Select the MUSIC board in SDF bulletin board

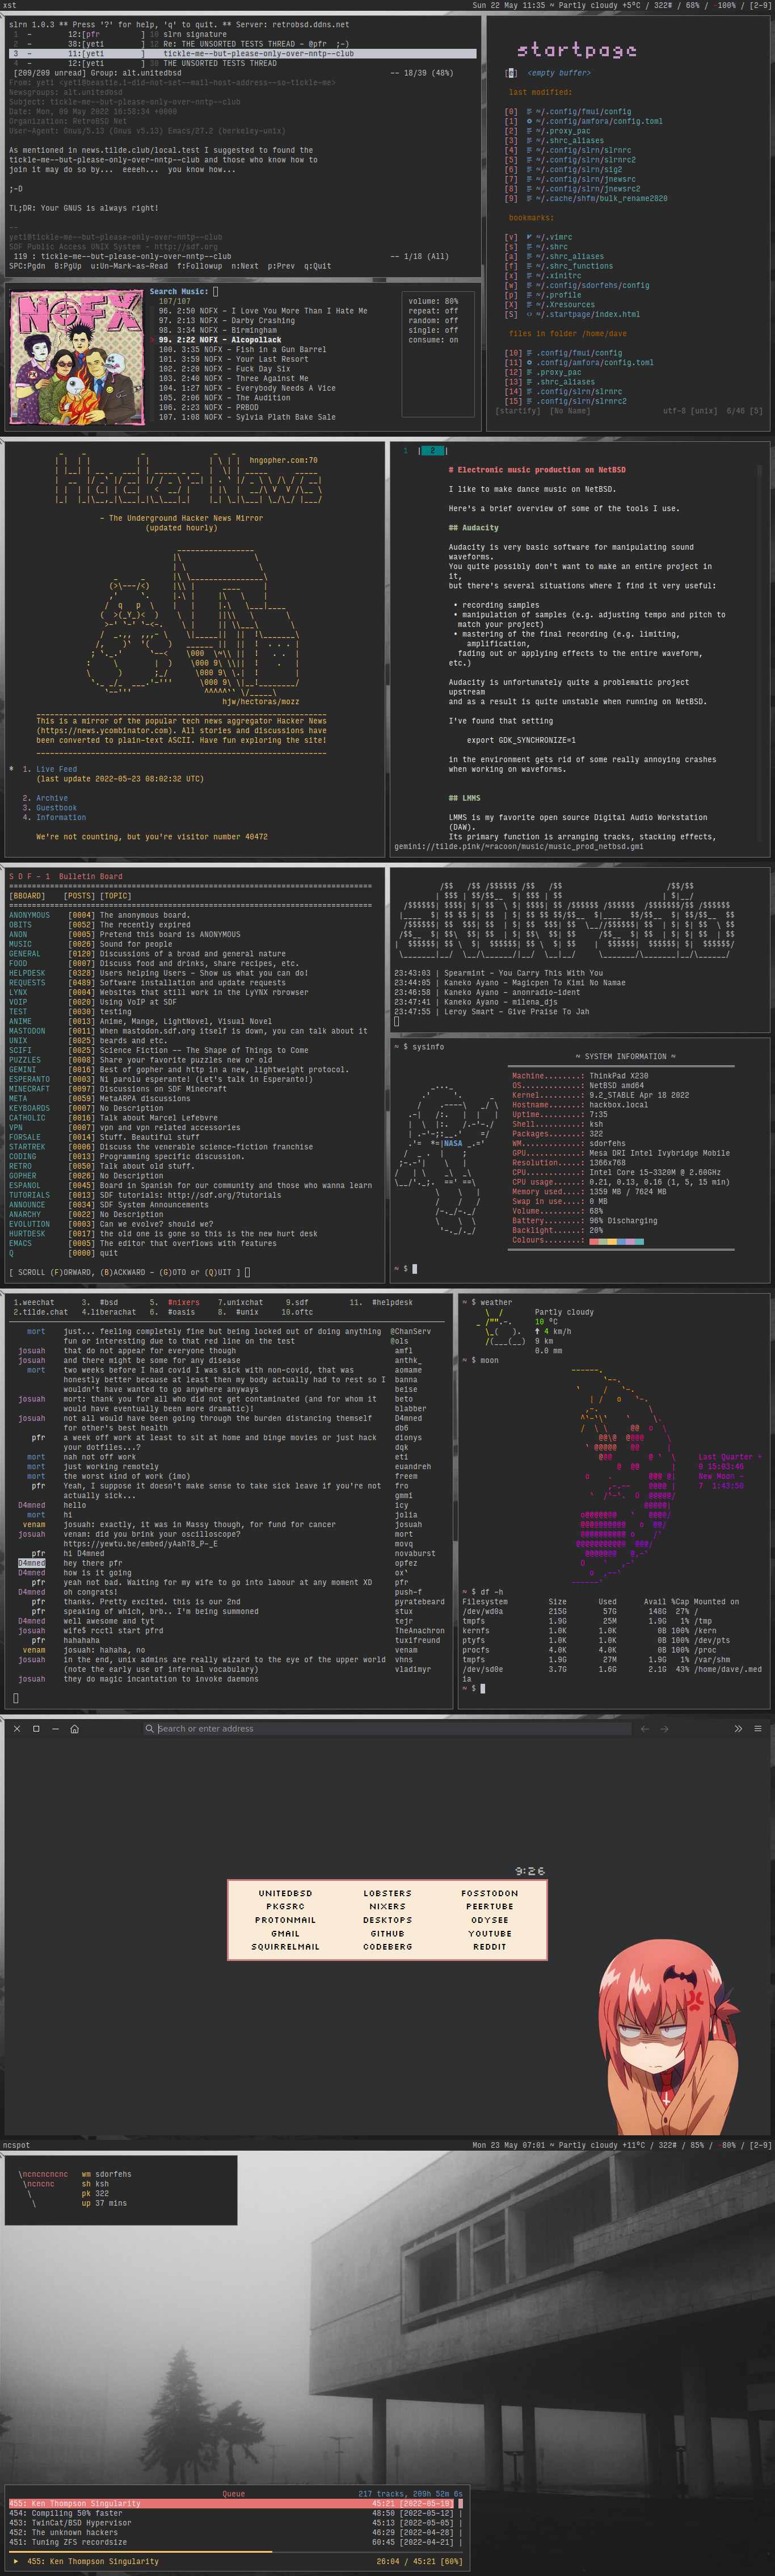point(20,944)
